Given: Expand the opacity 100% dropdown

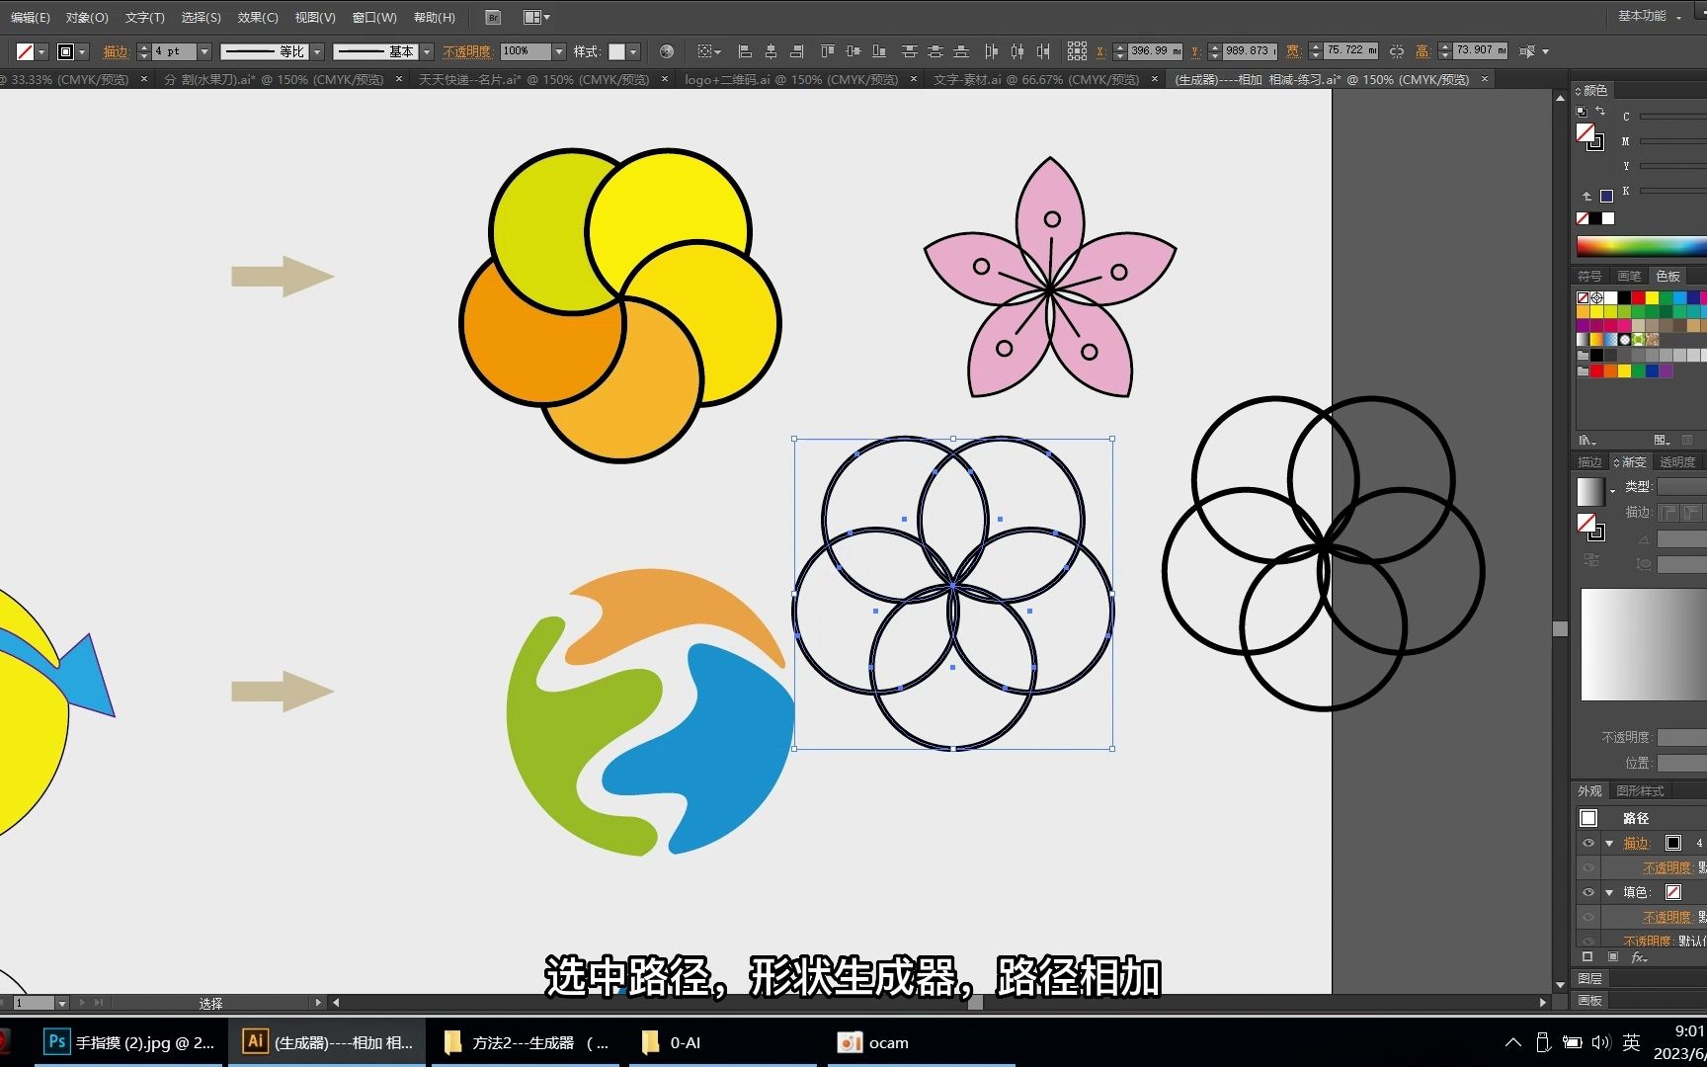Looking at the screenshot, I should pos(559,51).
